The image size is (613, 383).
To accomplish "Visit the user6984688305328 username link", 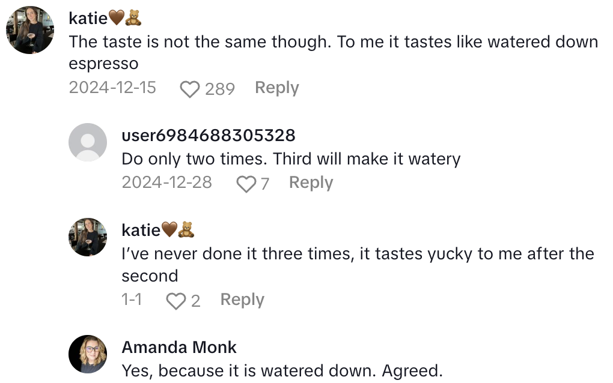I will coord(209,135).
